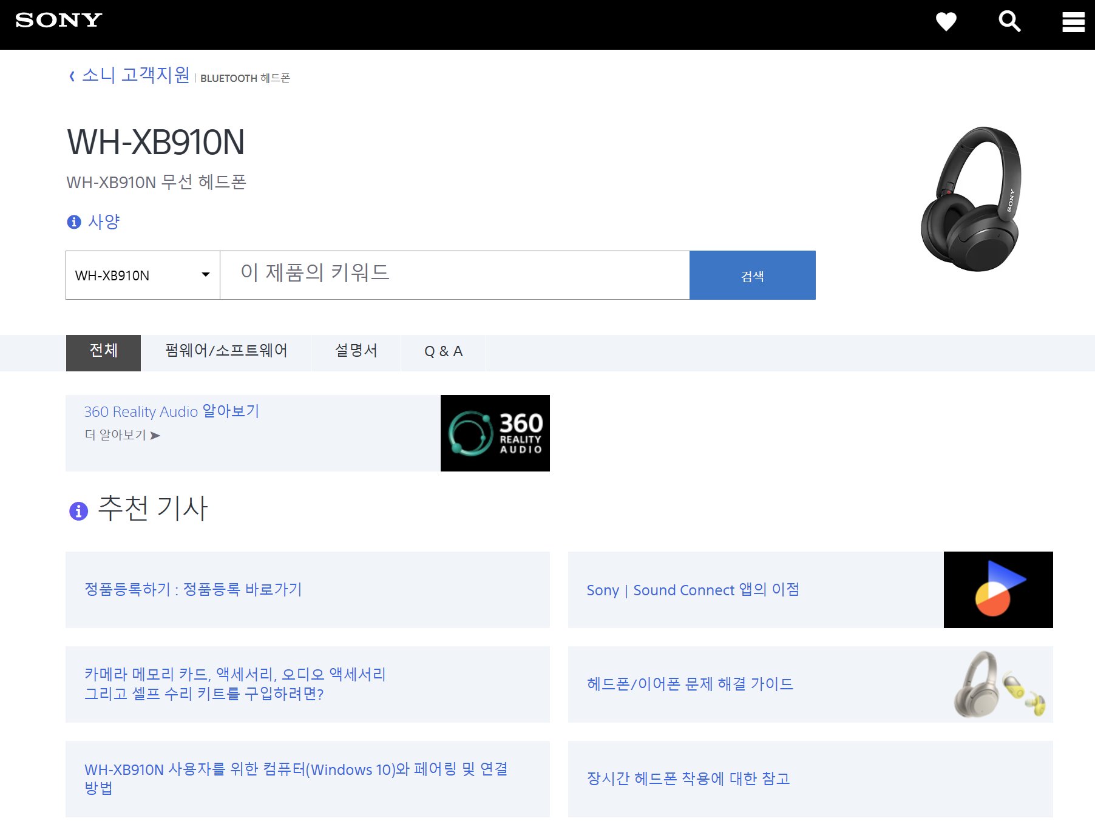Click the headphone and earbuds guide image
Viewport: 1095px width, 821px height.
[998, 684]
